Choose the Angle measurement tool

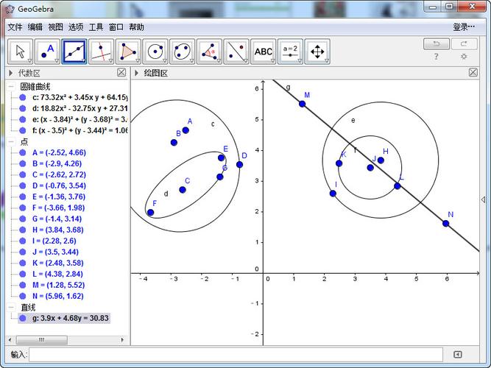[209, 52]
